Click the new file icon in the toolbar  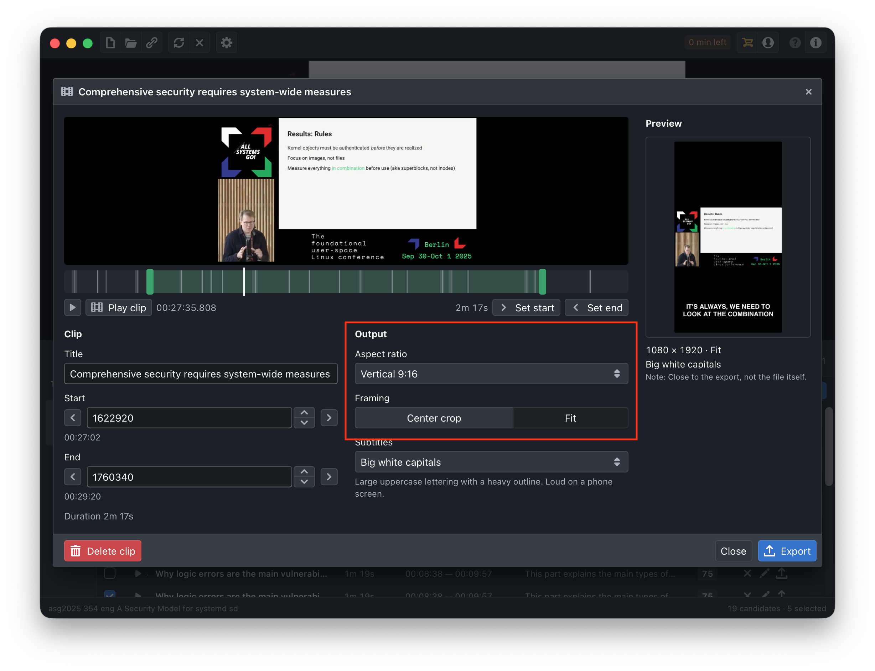click(110, 42)
